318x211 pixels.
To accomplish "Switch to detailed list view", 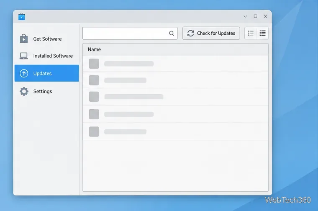I will [262, 33].
